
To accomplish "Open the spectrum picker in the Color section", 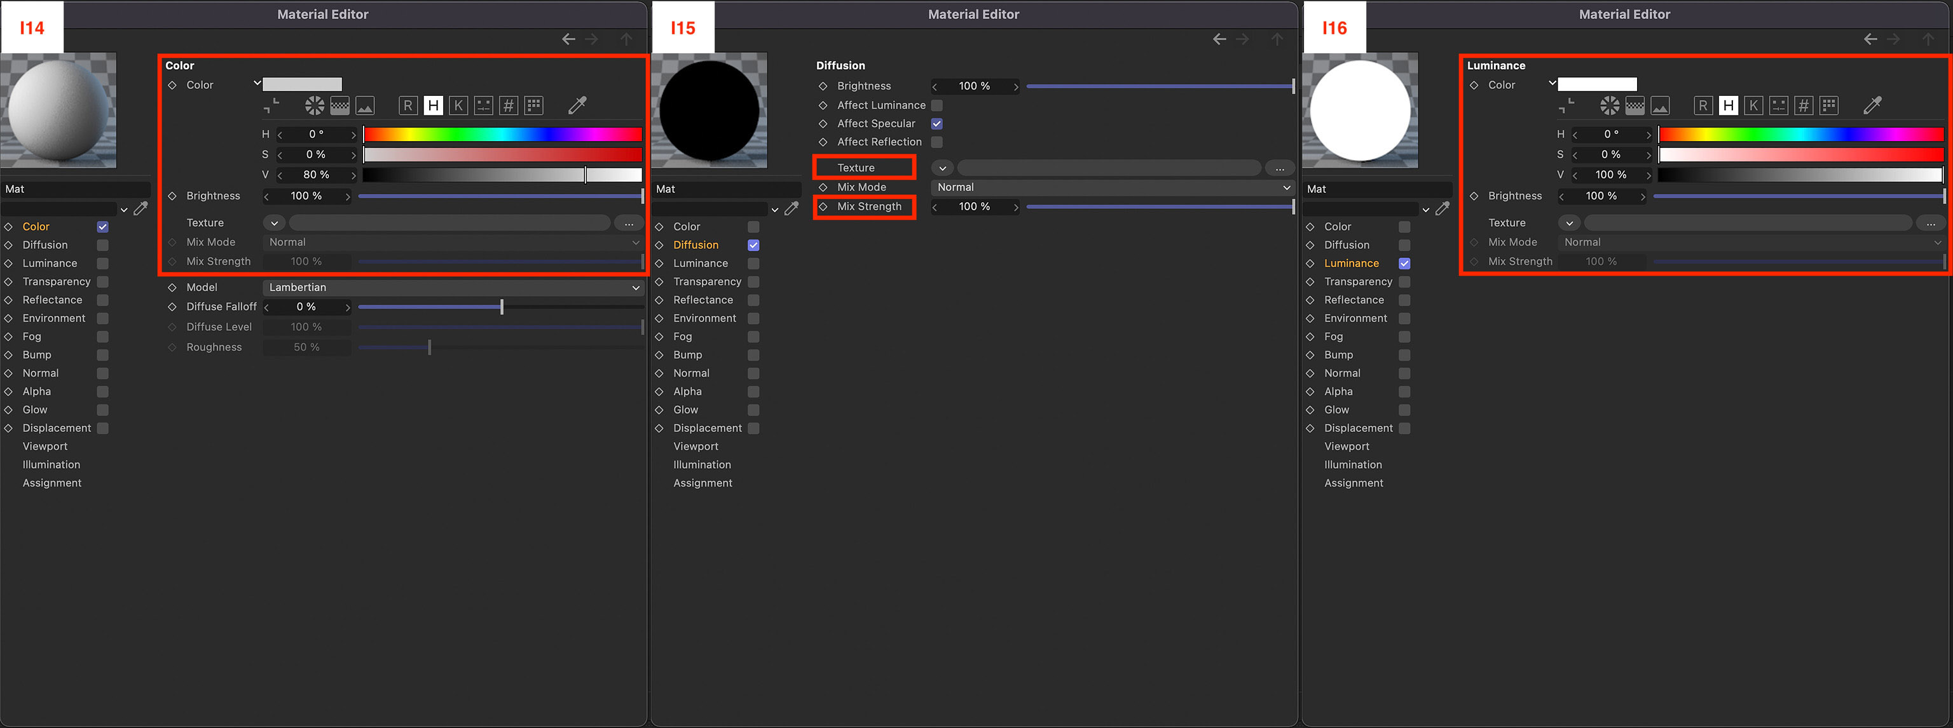I will click(339, 105).
